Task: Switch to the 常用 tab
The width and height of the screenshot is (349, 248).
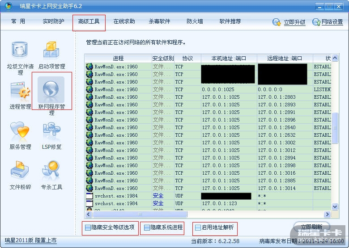Action: coord(18,21)
